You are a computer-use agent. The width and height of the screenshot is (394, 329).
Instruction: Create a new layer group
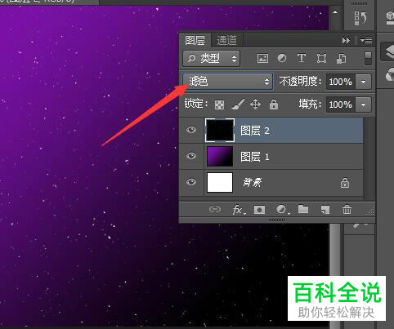pyautogui.click(x=303, y=209)
